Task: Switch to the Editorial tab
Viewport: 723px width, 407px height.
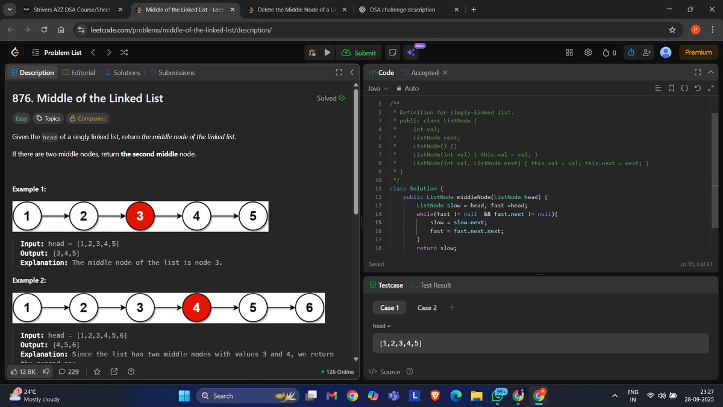Action: coord(78,72)
